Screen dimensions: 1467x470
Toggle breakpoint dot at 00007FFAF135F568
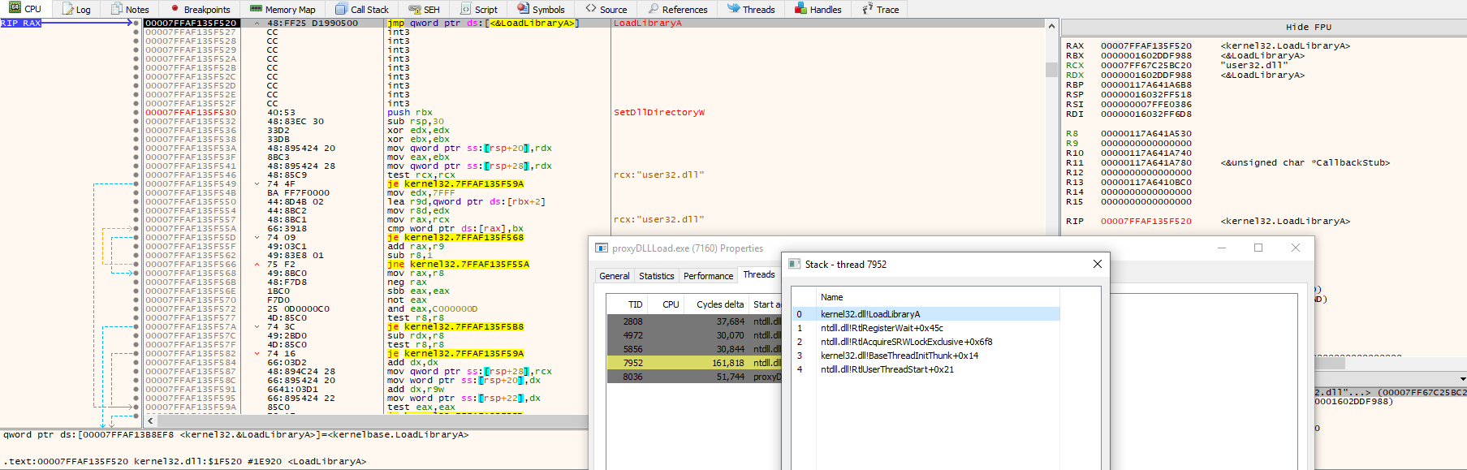[136, 274]
